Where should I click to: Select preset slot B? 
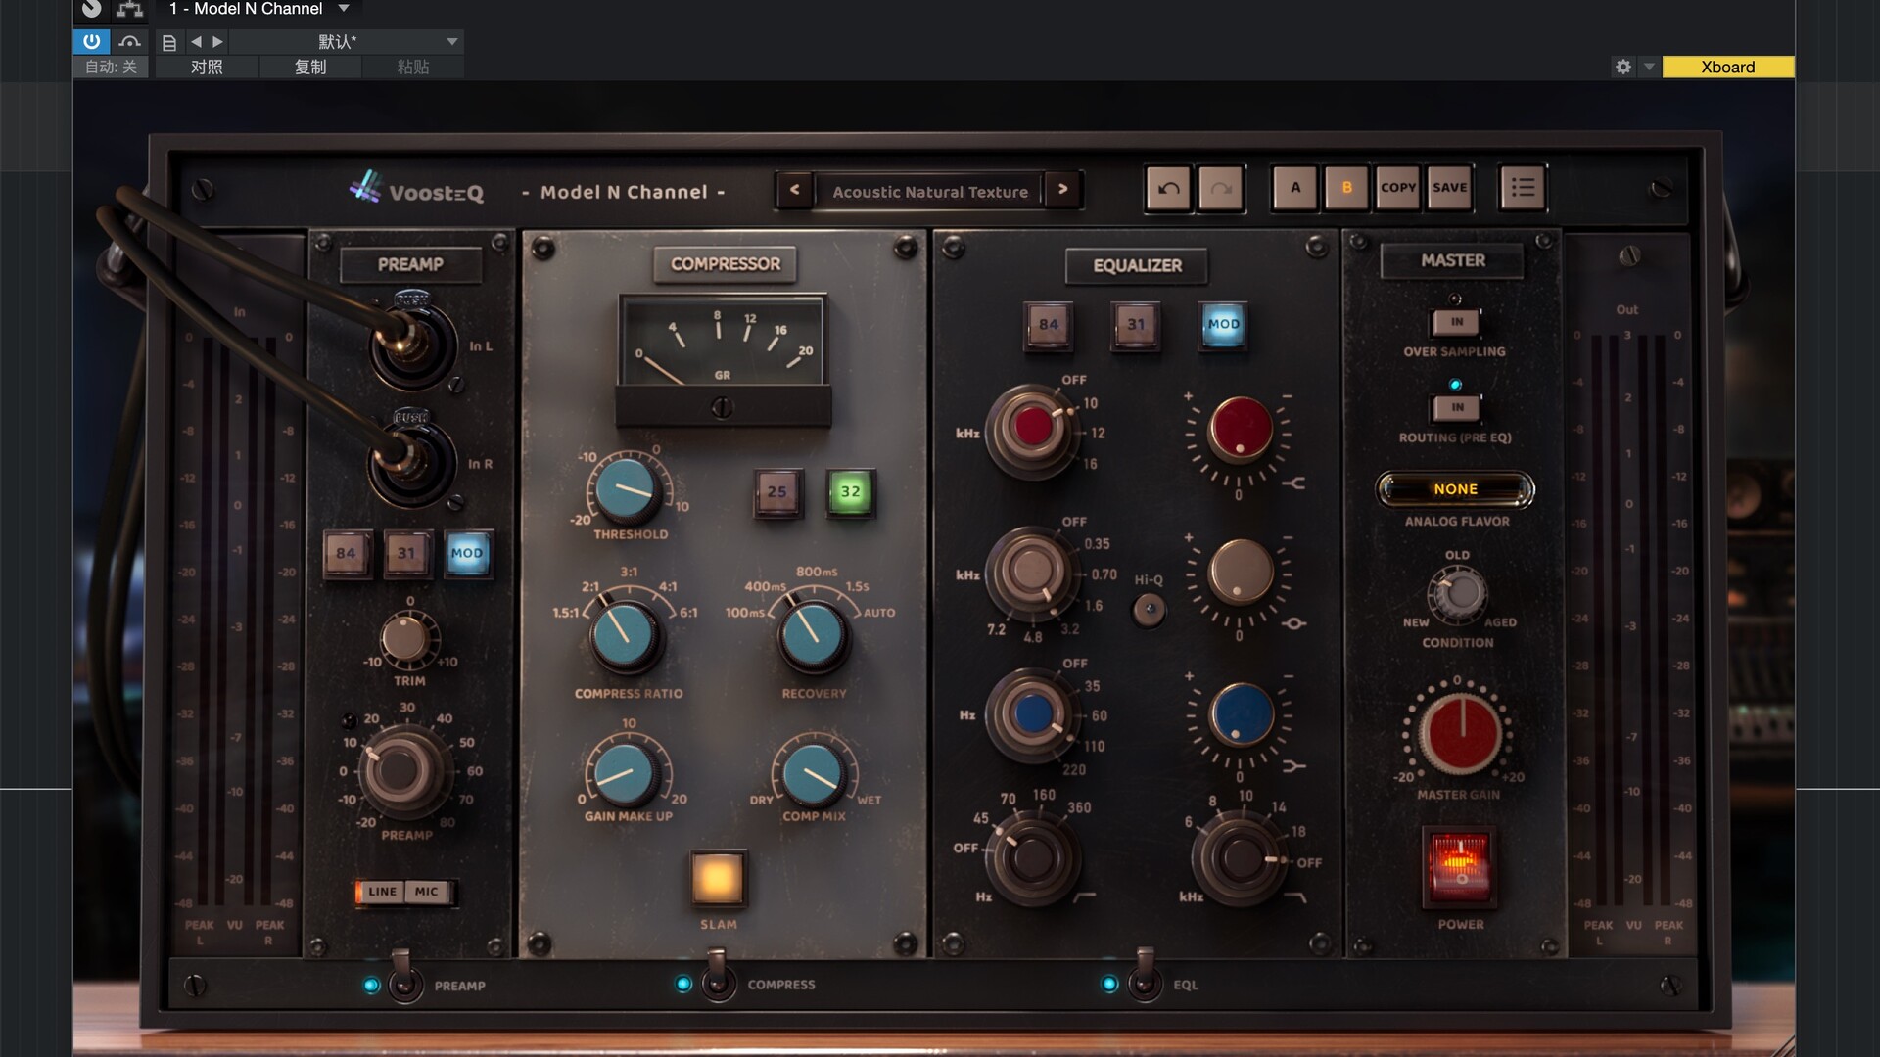1346,188
